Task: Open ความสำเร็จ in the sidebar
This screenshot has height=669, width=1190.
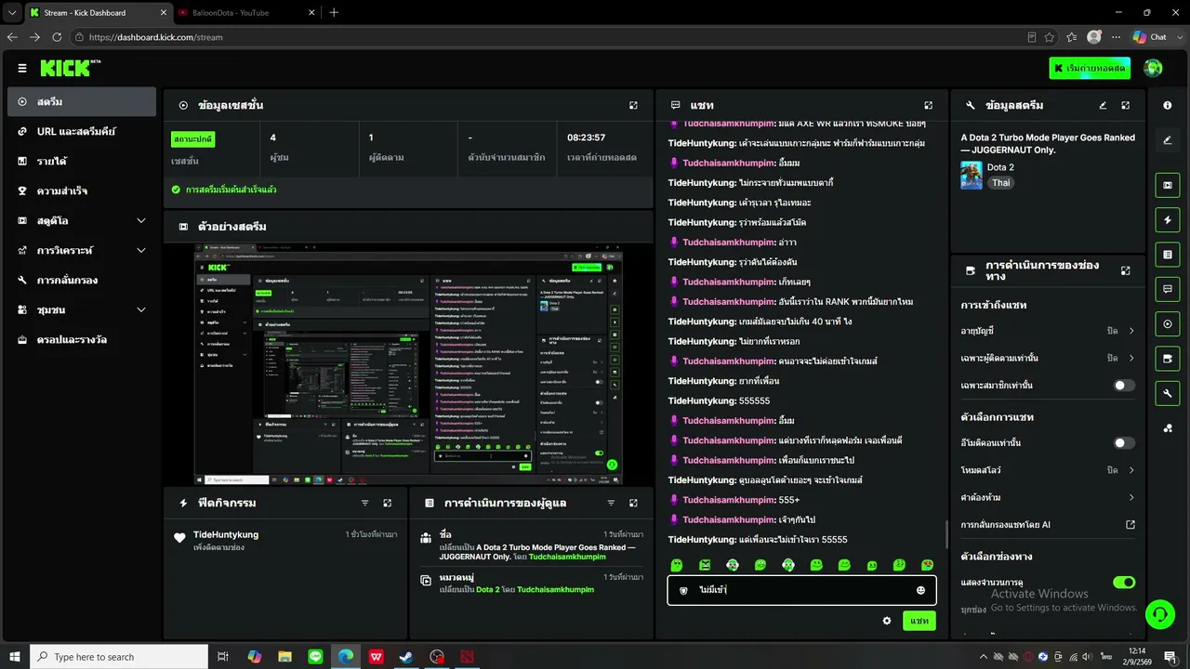Action: pyautogui.click(x=82, y=190)
